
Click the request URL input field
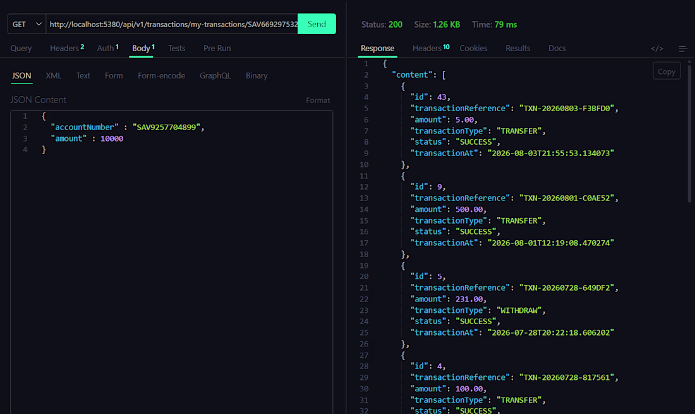click(172, 24)
